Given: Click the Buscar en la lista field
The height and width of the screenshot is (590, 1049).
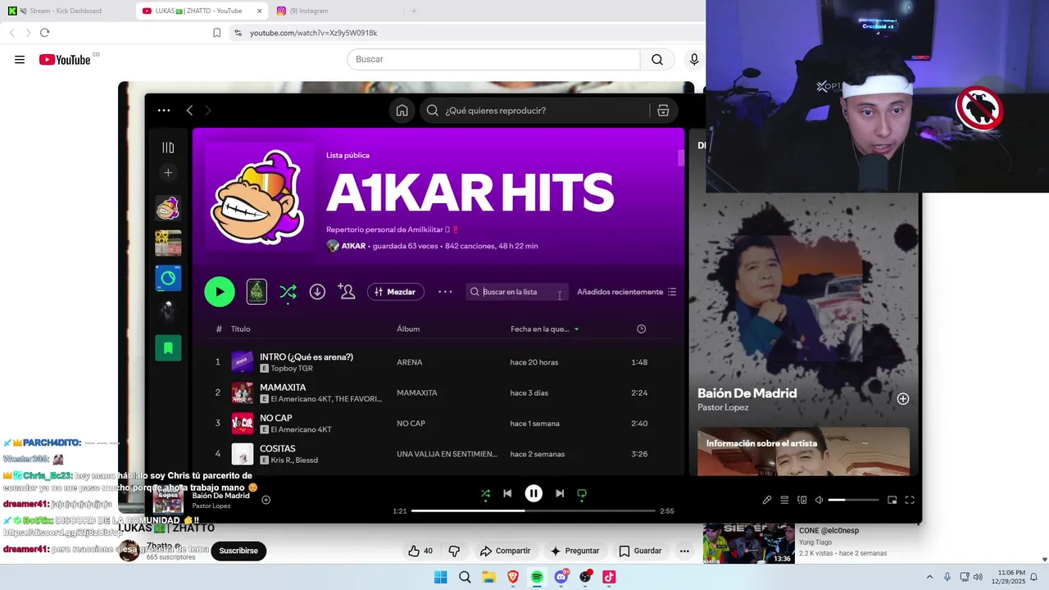Looking at the screenshot, I should pos(517,292).
